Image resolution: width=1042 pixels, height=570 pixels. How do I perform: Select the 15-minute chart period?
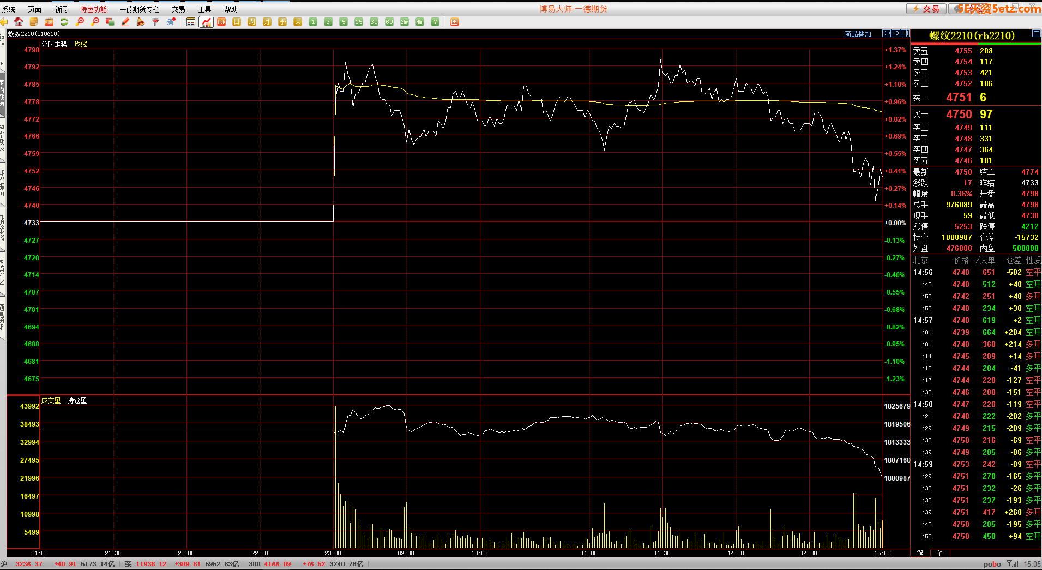click(x=359, y=22)
